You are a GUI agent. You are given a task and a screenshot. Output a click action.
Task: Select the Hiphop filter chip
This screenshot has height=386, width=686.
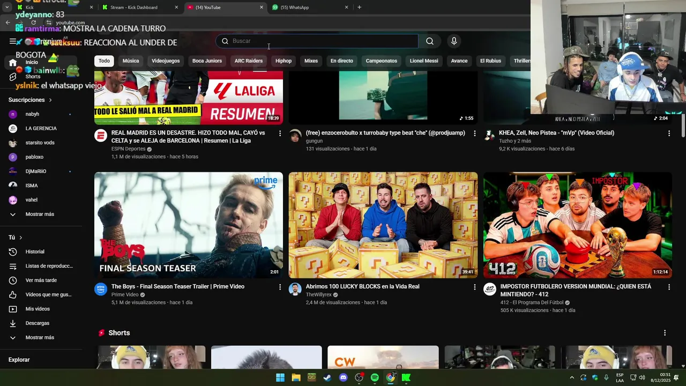pos(284,61)
